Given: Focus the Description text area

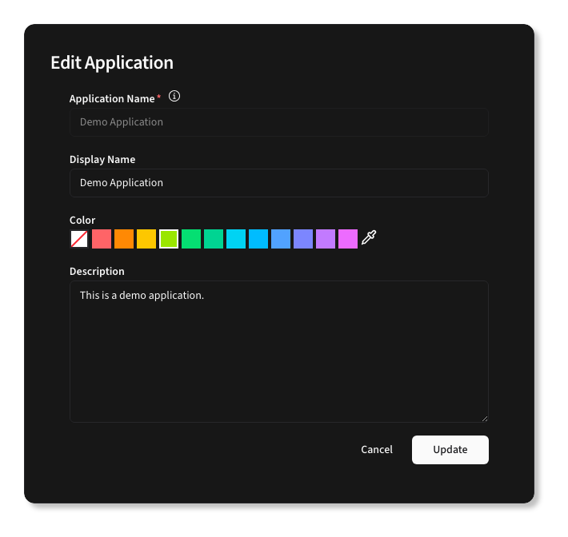Looking at the screenshot, I should point(278,352).
